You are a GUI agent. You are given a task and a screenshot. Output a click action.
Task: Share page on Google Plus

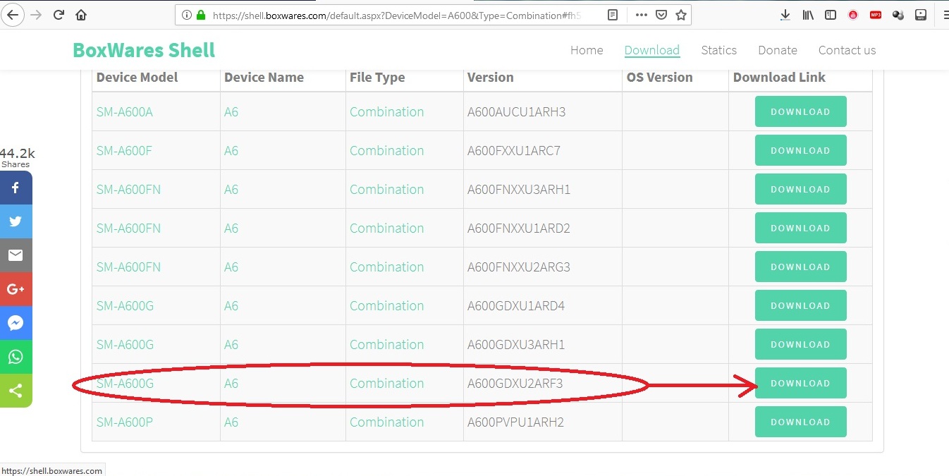click(x=16, y=289)
